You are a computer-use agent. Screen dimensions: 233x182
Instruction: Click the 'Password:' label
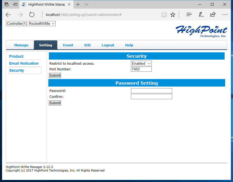click(x=58, y=91)
